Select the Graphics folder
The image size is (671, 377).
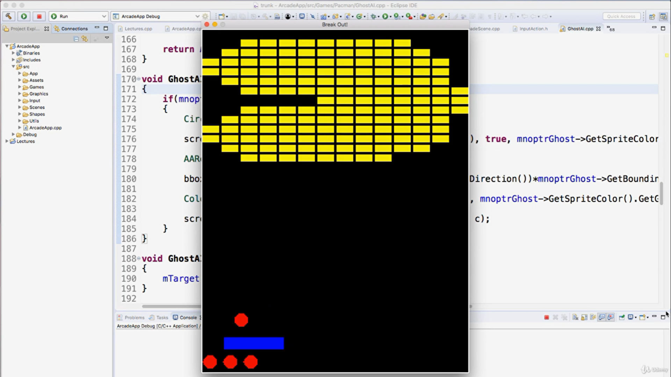click(36, 94)
